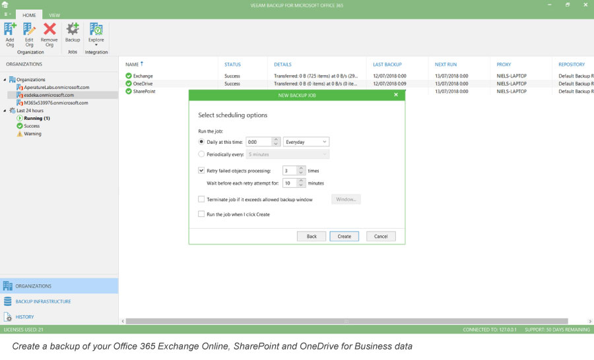Click the esdeka.onmicrosoft.com organization icon
Viewport: 594px width, 360px height.
tap(20, 95)
